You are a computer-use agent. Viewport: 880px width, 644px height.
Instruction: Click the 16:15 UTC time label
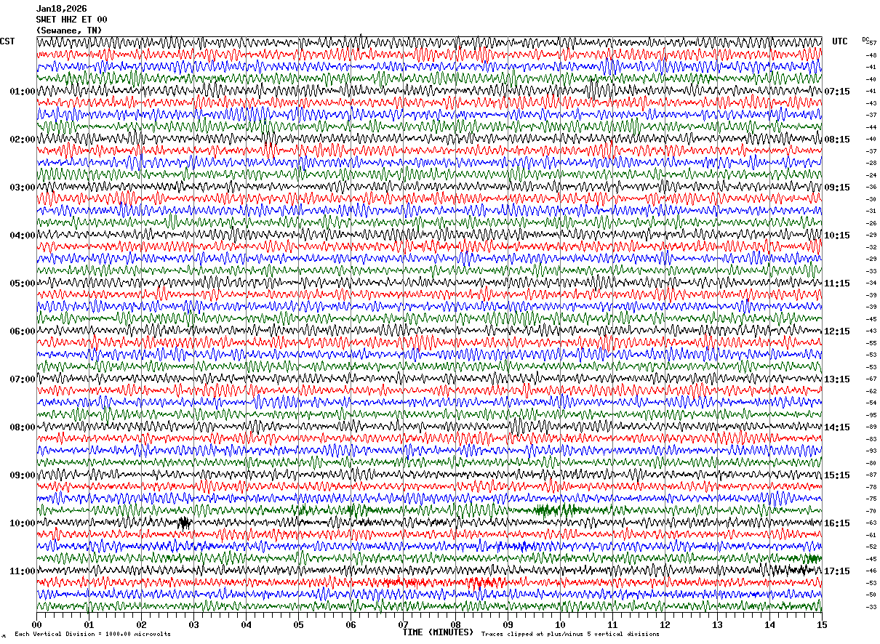[836, 523]
